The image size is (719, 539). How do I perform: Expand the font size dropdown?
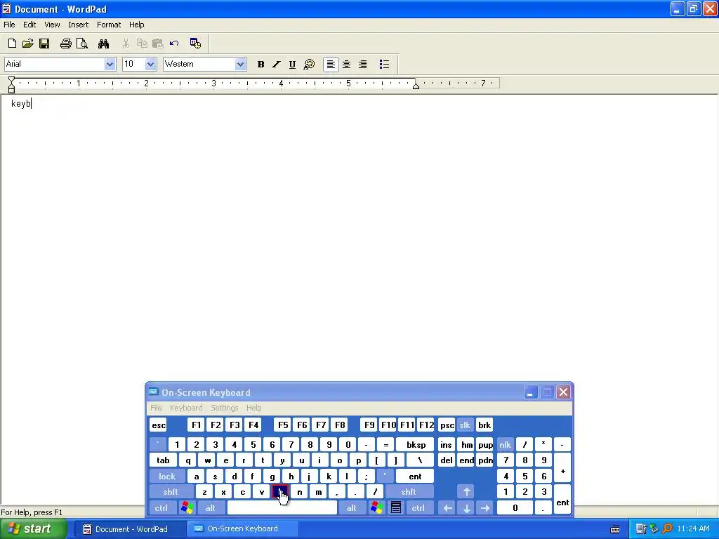[x=150, y=64]
